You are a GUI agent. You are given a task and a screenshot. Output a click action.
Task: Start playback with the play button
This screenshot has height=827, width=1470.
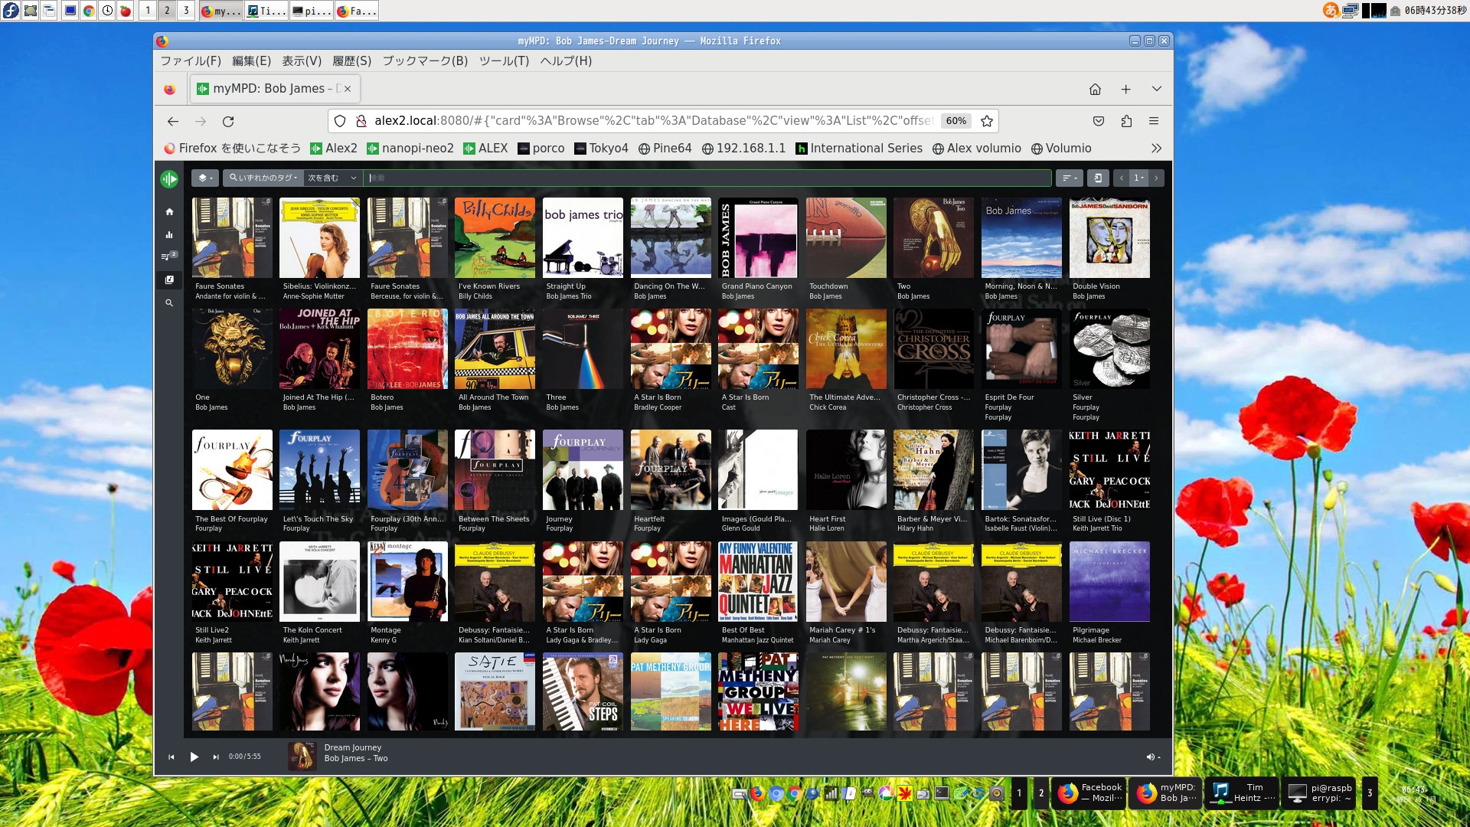click(x=194, y=757)
